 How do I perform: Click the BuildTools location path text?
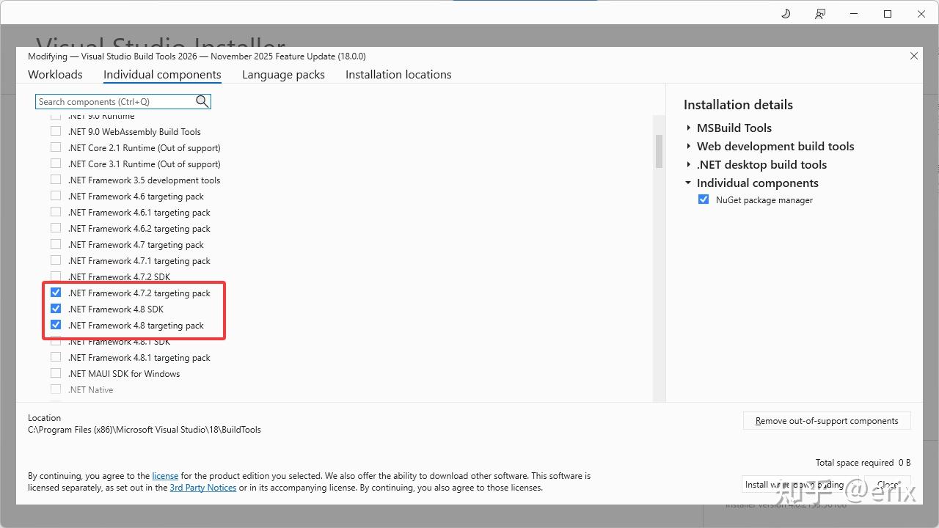point(145,430)
